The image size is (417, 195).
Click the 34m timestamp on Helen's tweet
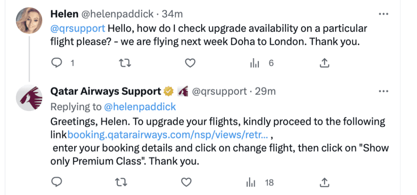point(172,14)
